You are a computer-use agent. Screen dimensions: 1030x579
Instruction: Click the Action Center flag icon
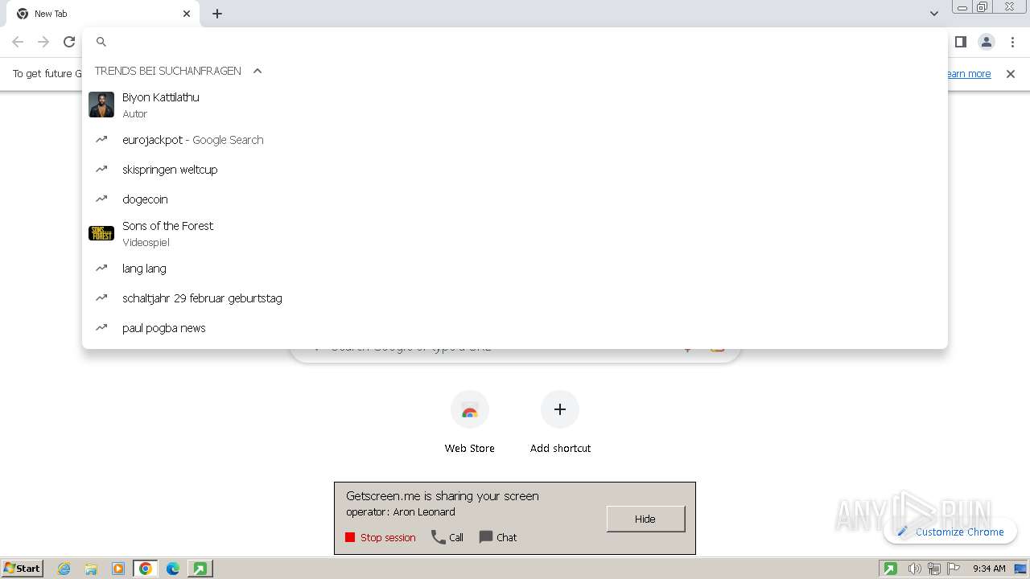(954, 569)
